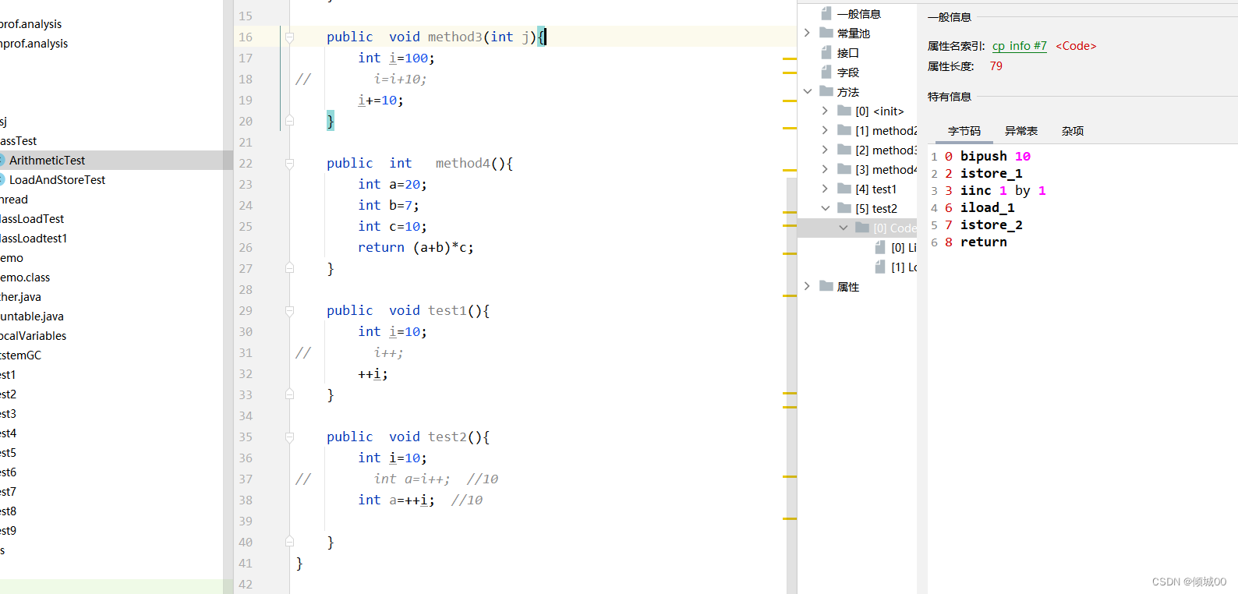Screen dimensions: 1238x594
Task: Click the bytecode line 'istore_2'
Action: coord(992,225)
